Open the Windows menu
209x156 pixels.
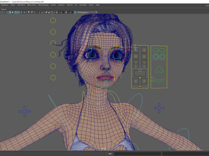tap(5, 5)
